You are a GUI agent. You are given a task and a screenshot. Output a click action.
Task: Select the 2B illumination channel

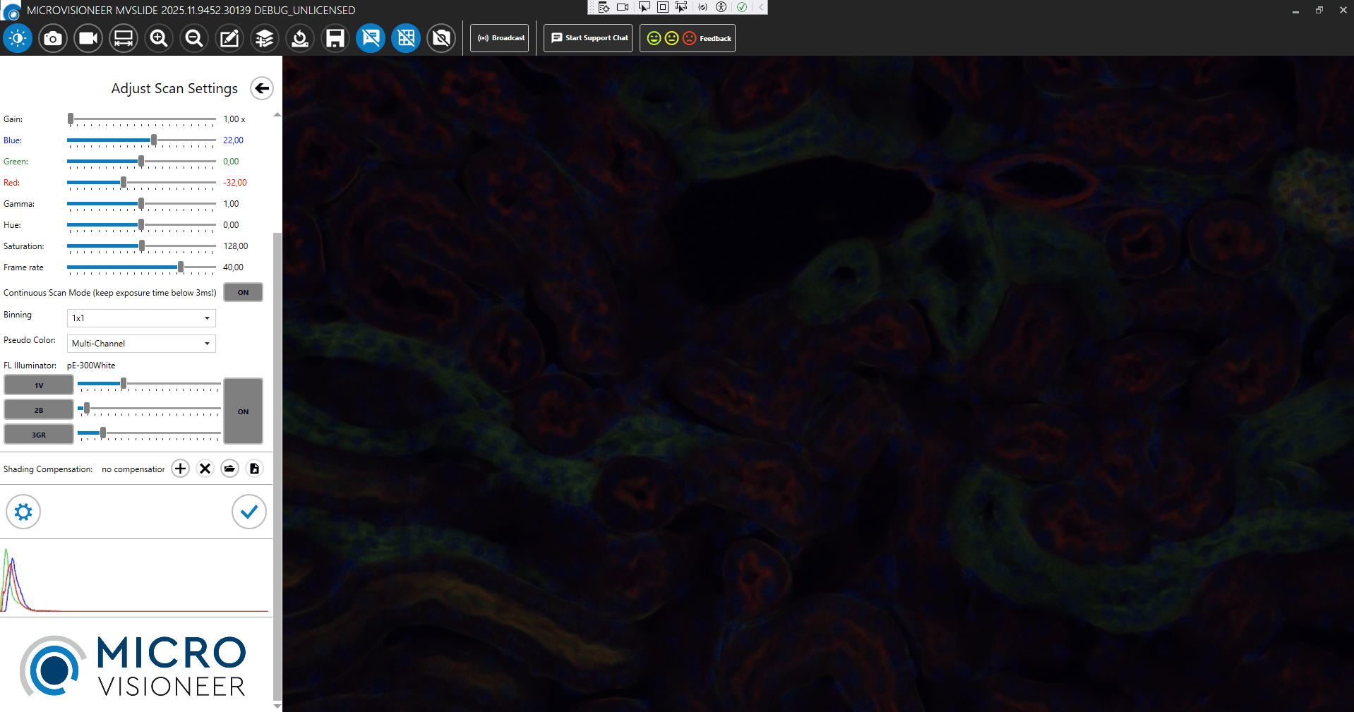[x=39, y=409]
